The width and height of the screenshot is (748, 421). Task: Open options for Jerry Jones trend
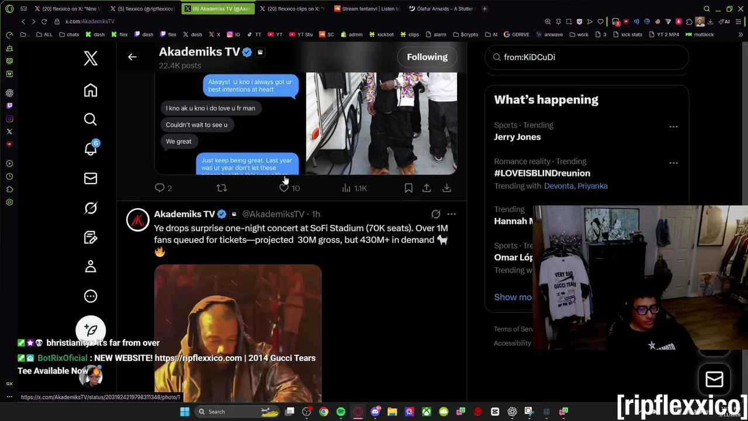(x=673, y=126)
